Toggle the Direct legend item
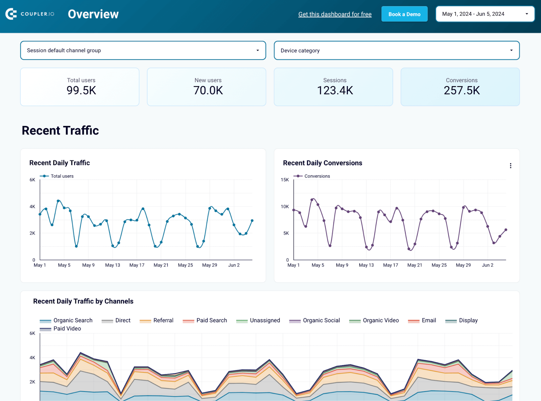 tap(116, 320)
